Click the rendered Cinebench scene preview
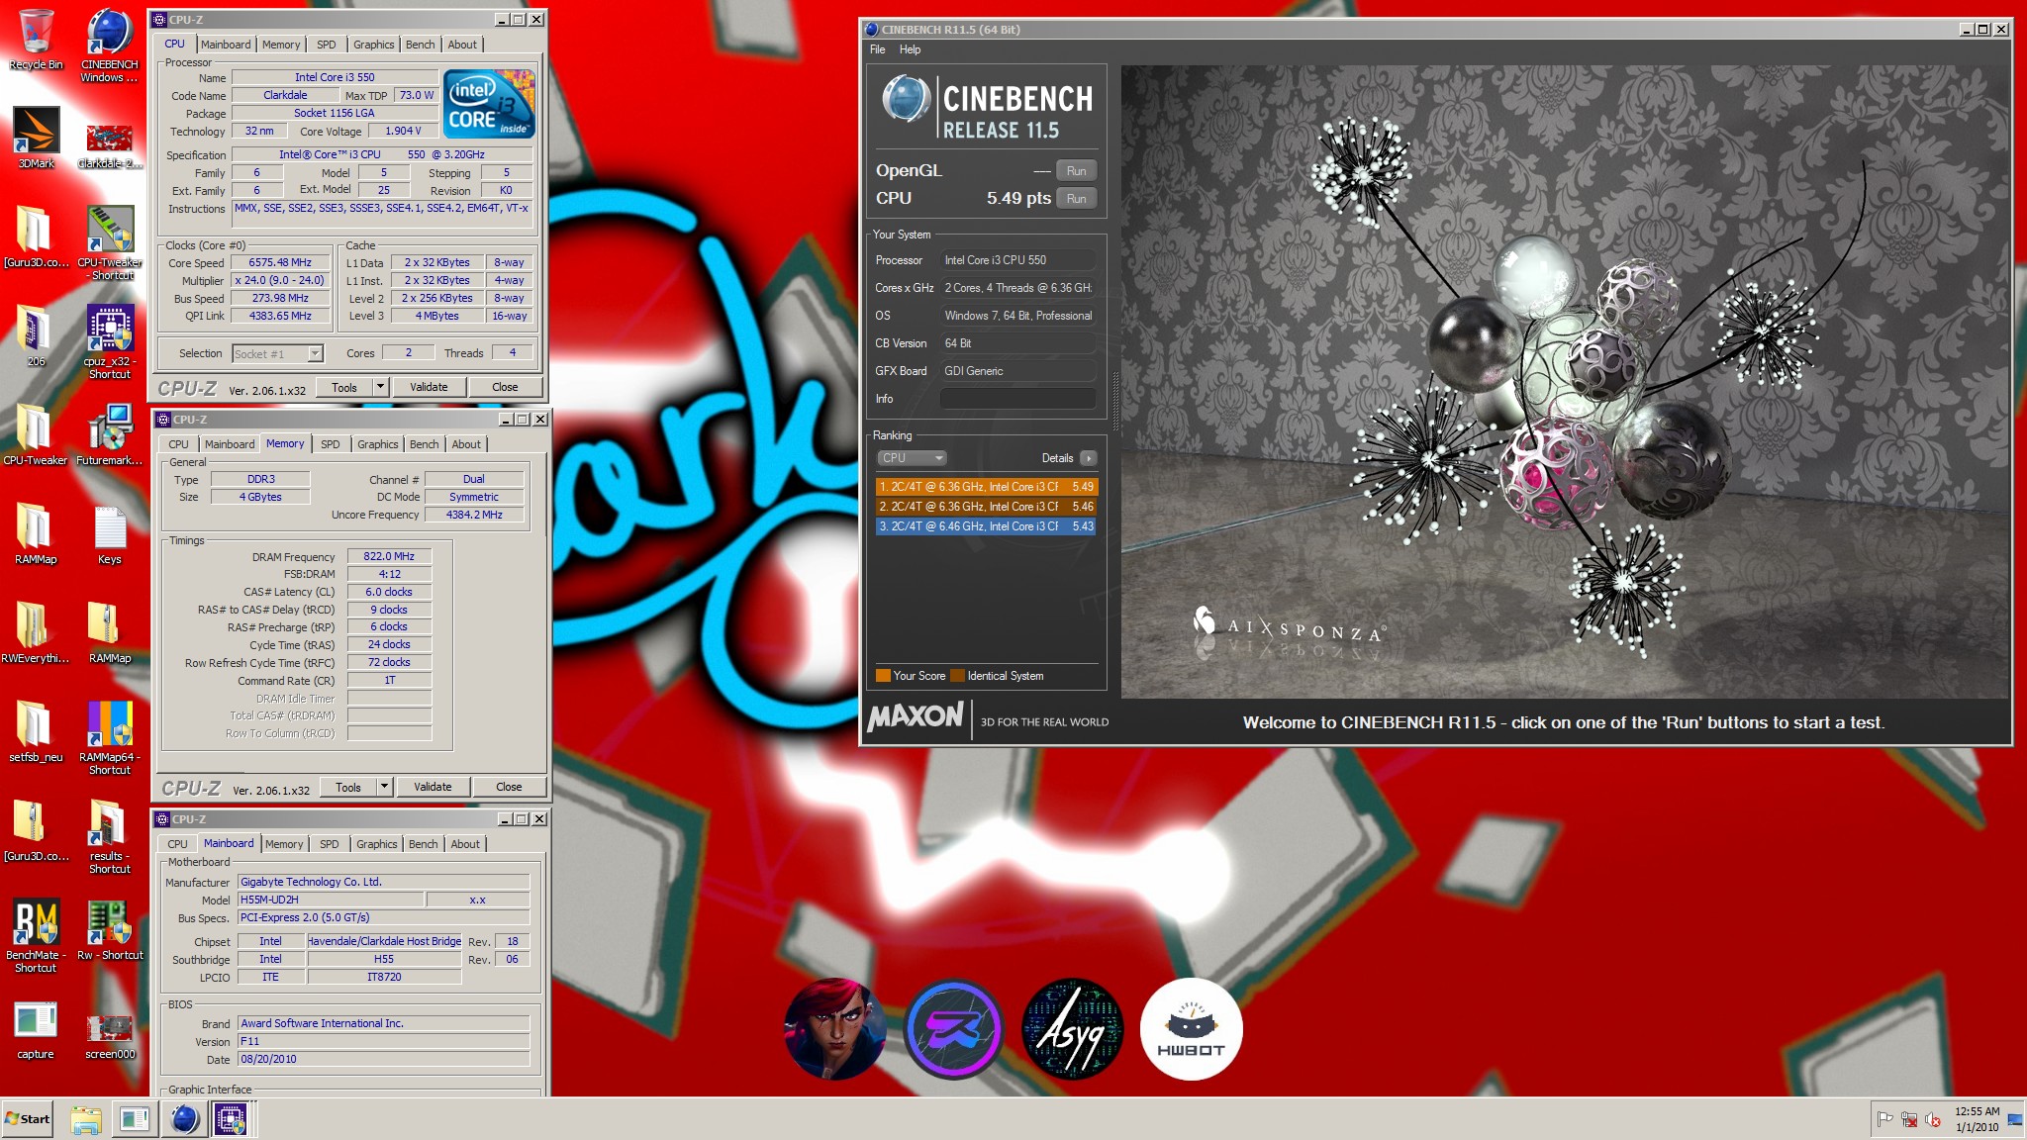This screenshot has height=1140, width=2027. 1564,381
